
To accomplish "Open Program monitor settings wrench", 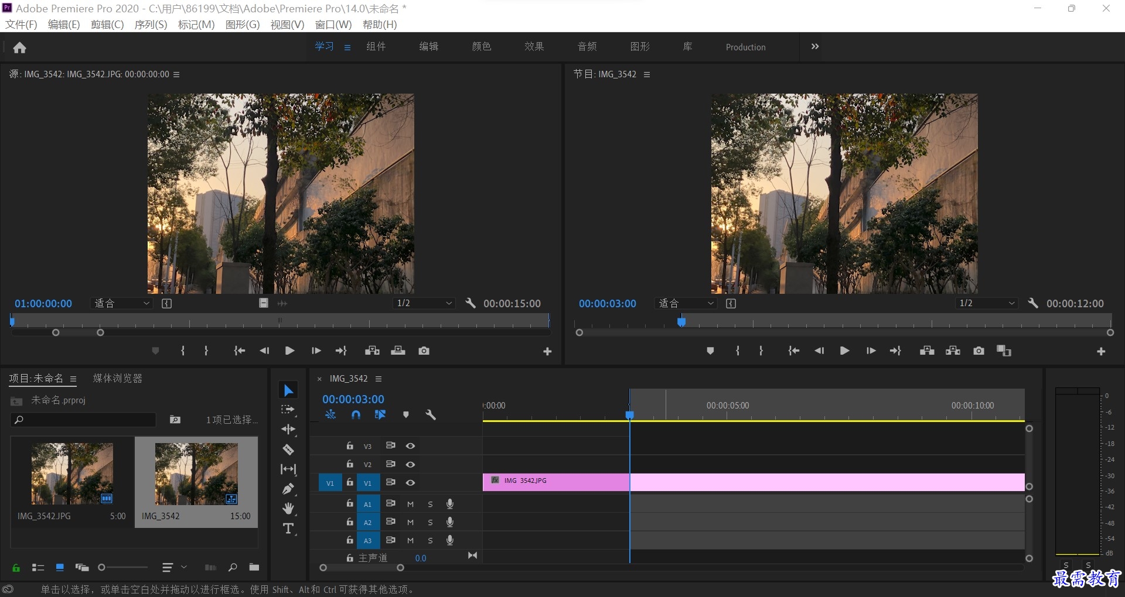I will (1033, 303).
